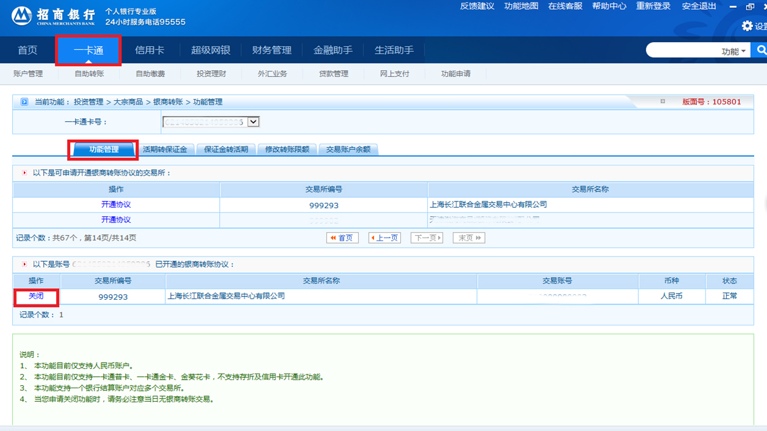Click 安全退出 to log out safely

(x=699, y=6)
